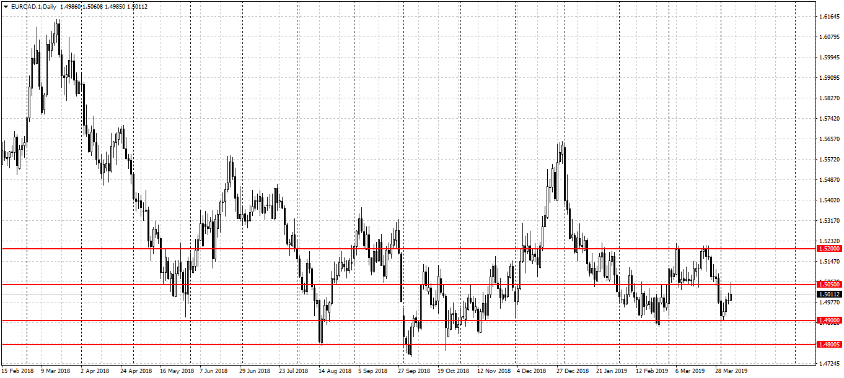
Task: Click the 28 Mar 2019 date label
Action: (x=731, y=371)
